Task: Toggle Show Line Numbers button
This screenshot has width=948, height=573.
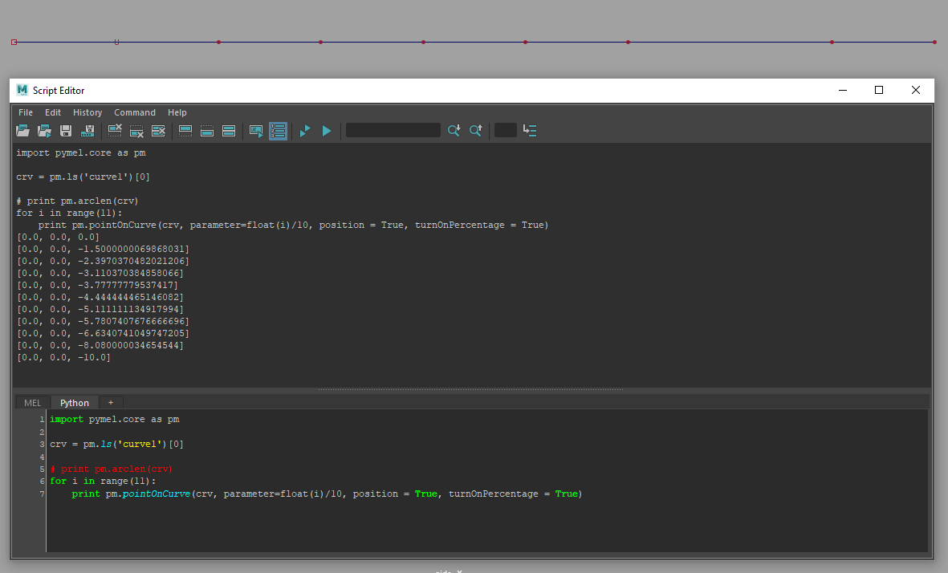Action: coord(278,131)
